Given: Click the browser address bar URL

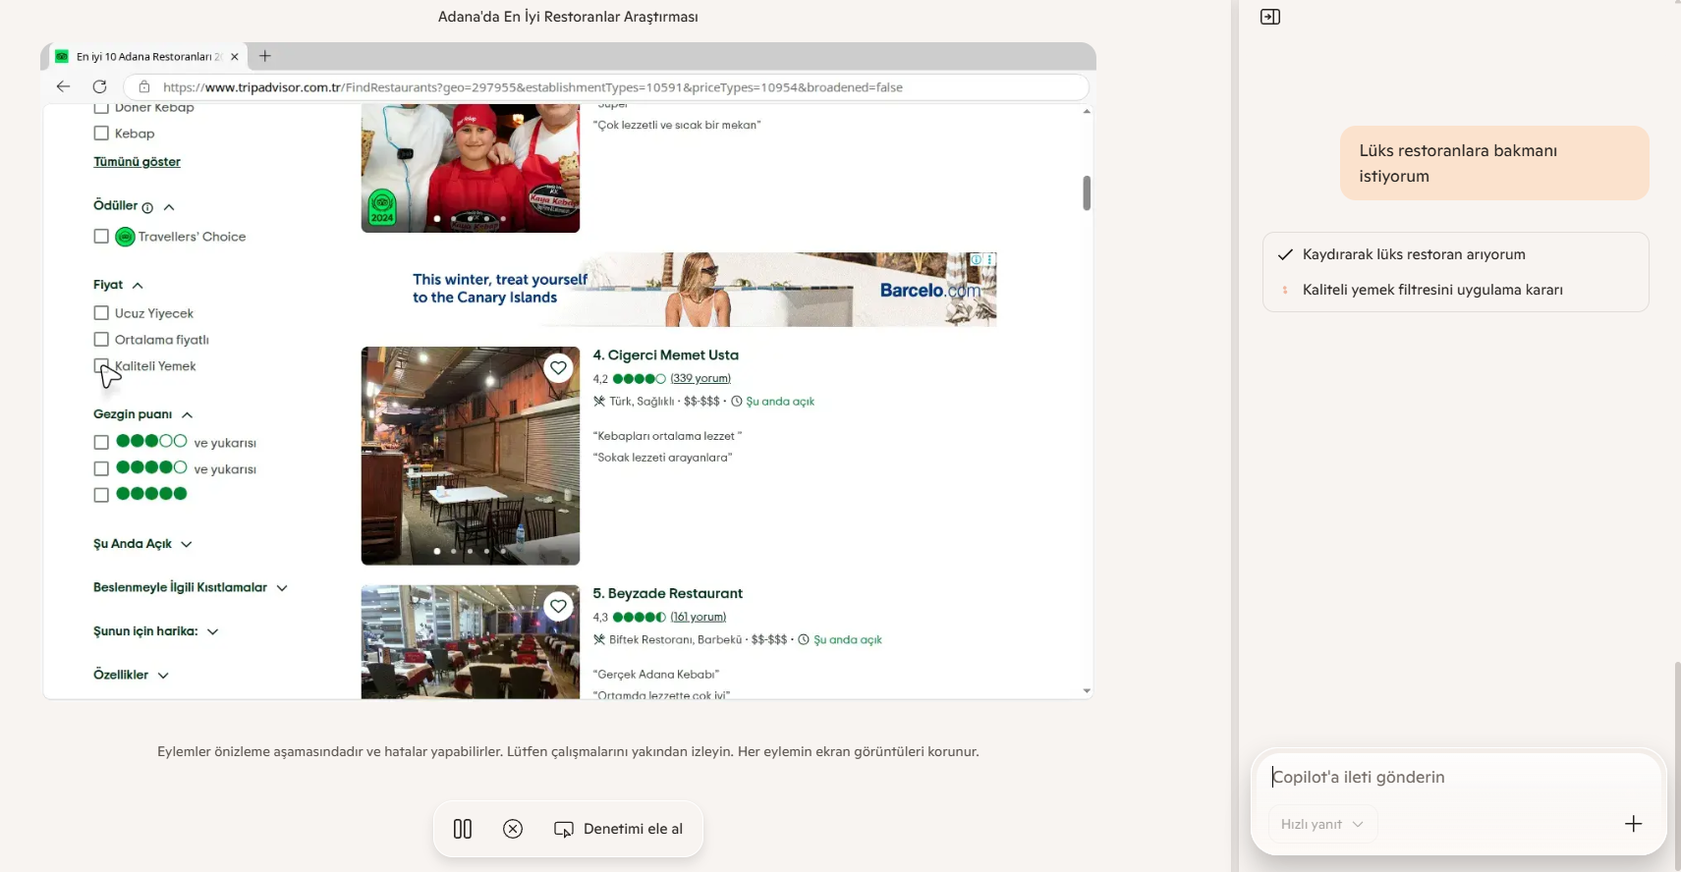Looking at the screenshot, I should (532, 87).
